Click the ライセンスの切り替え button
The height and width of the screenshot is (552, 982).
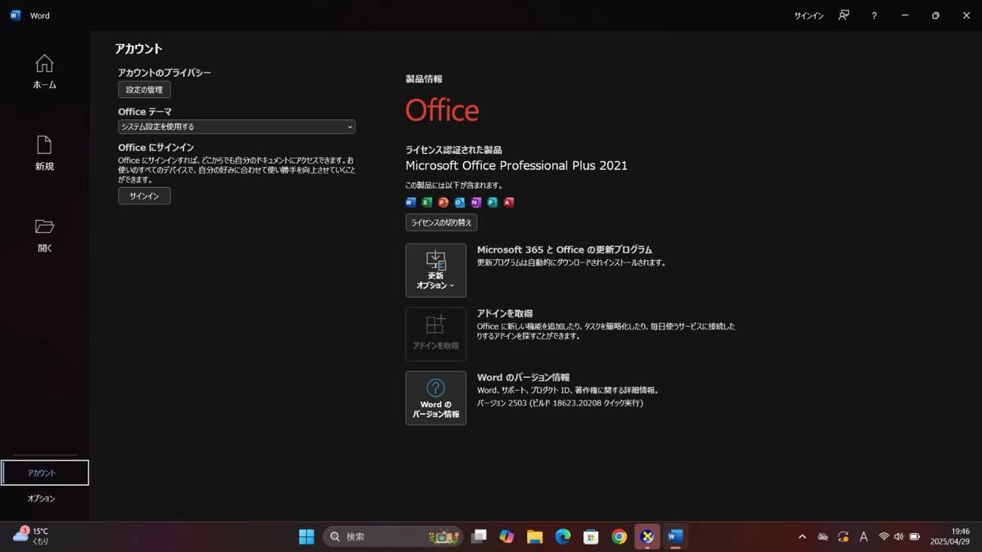click(x=441, y=222)
